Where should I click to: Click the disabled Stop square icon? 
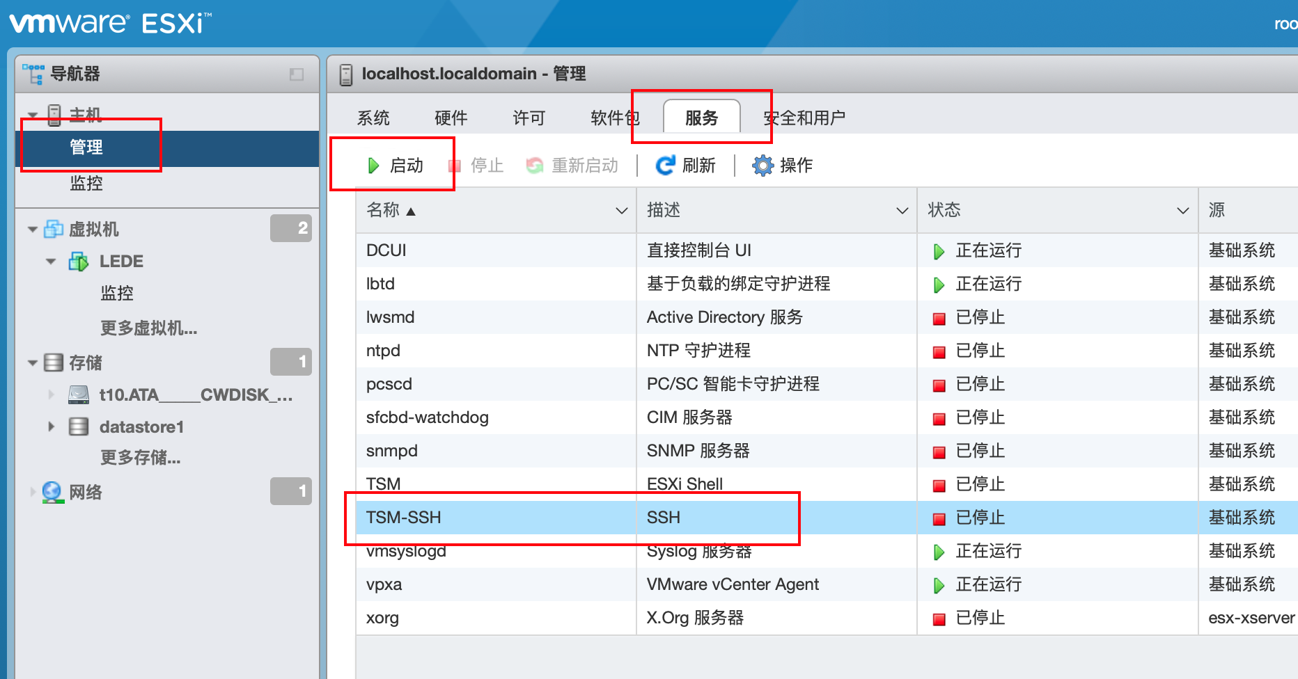455,166
